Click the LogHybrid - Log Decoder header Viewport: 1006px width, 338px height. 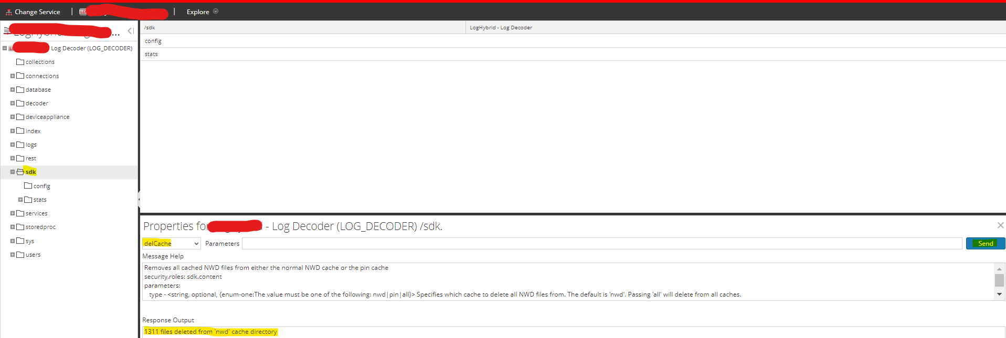click(x=736, y=27)
